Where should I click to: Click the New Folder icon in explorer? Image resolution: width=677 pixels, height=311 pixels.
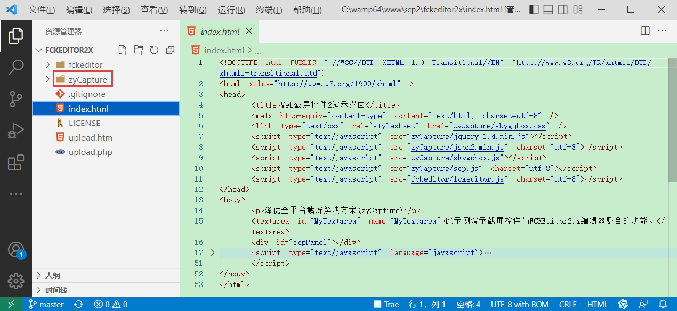click(138, 50)
